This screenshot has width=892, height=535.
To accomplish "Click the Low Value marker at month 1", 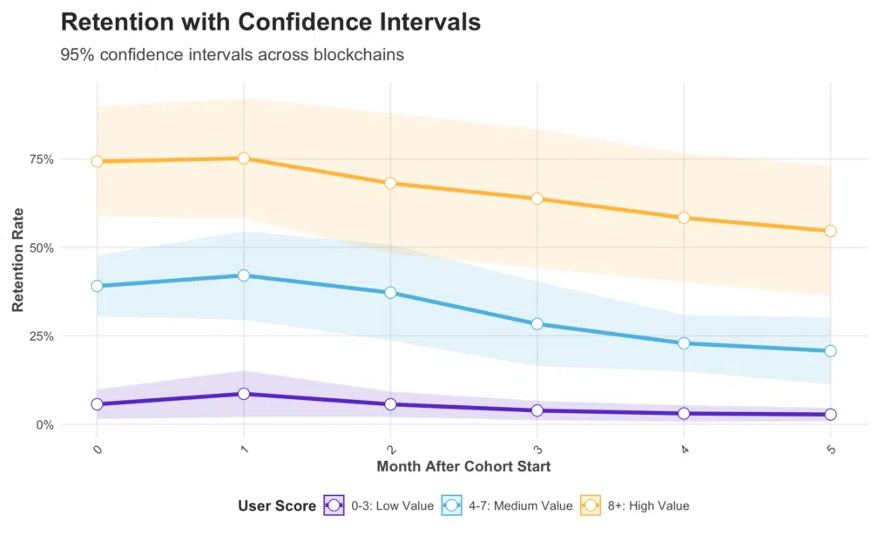I will click(x=244, y=394).
